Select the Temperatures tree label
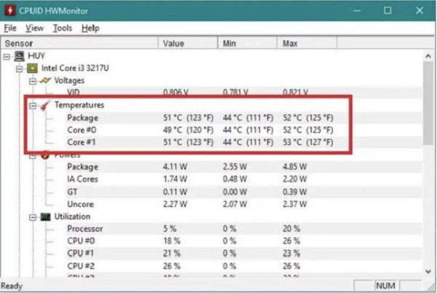Viewport: 437px width, 293px height. (x=79, y=105)
